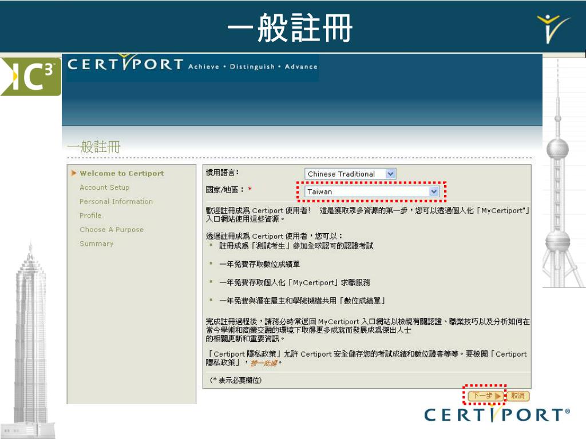Open the orange privacy policy link

click(264, 363)
